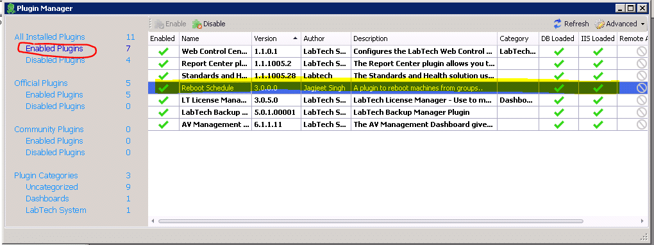Click the Enabled checkmark for Web Control Center
The height and width of the screenshot is (245, 654).
[163, 52]
